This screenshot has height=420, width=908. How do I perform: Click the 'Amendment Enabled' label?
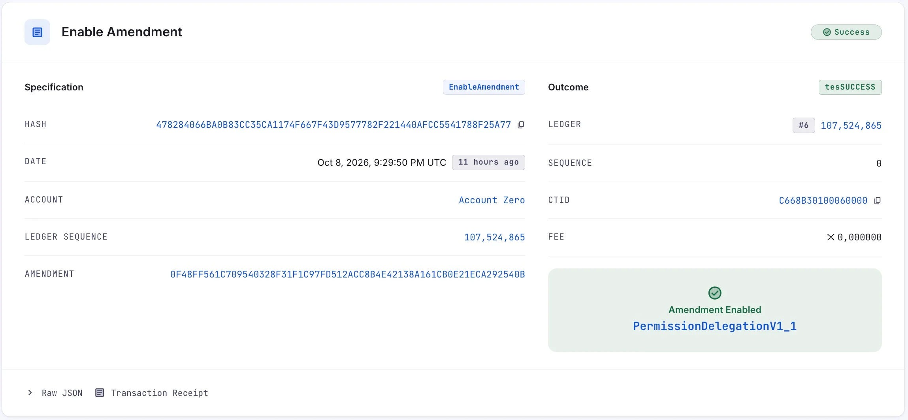(715, 310)
